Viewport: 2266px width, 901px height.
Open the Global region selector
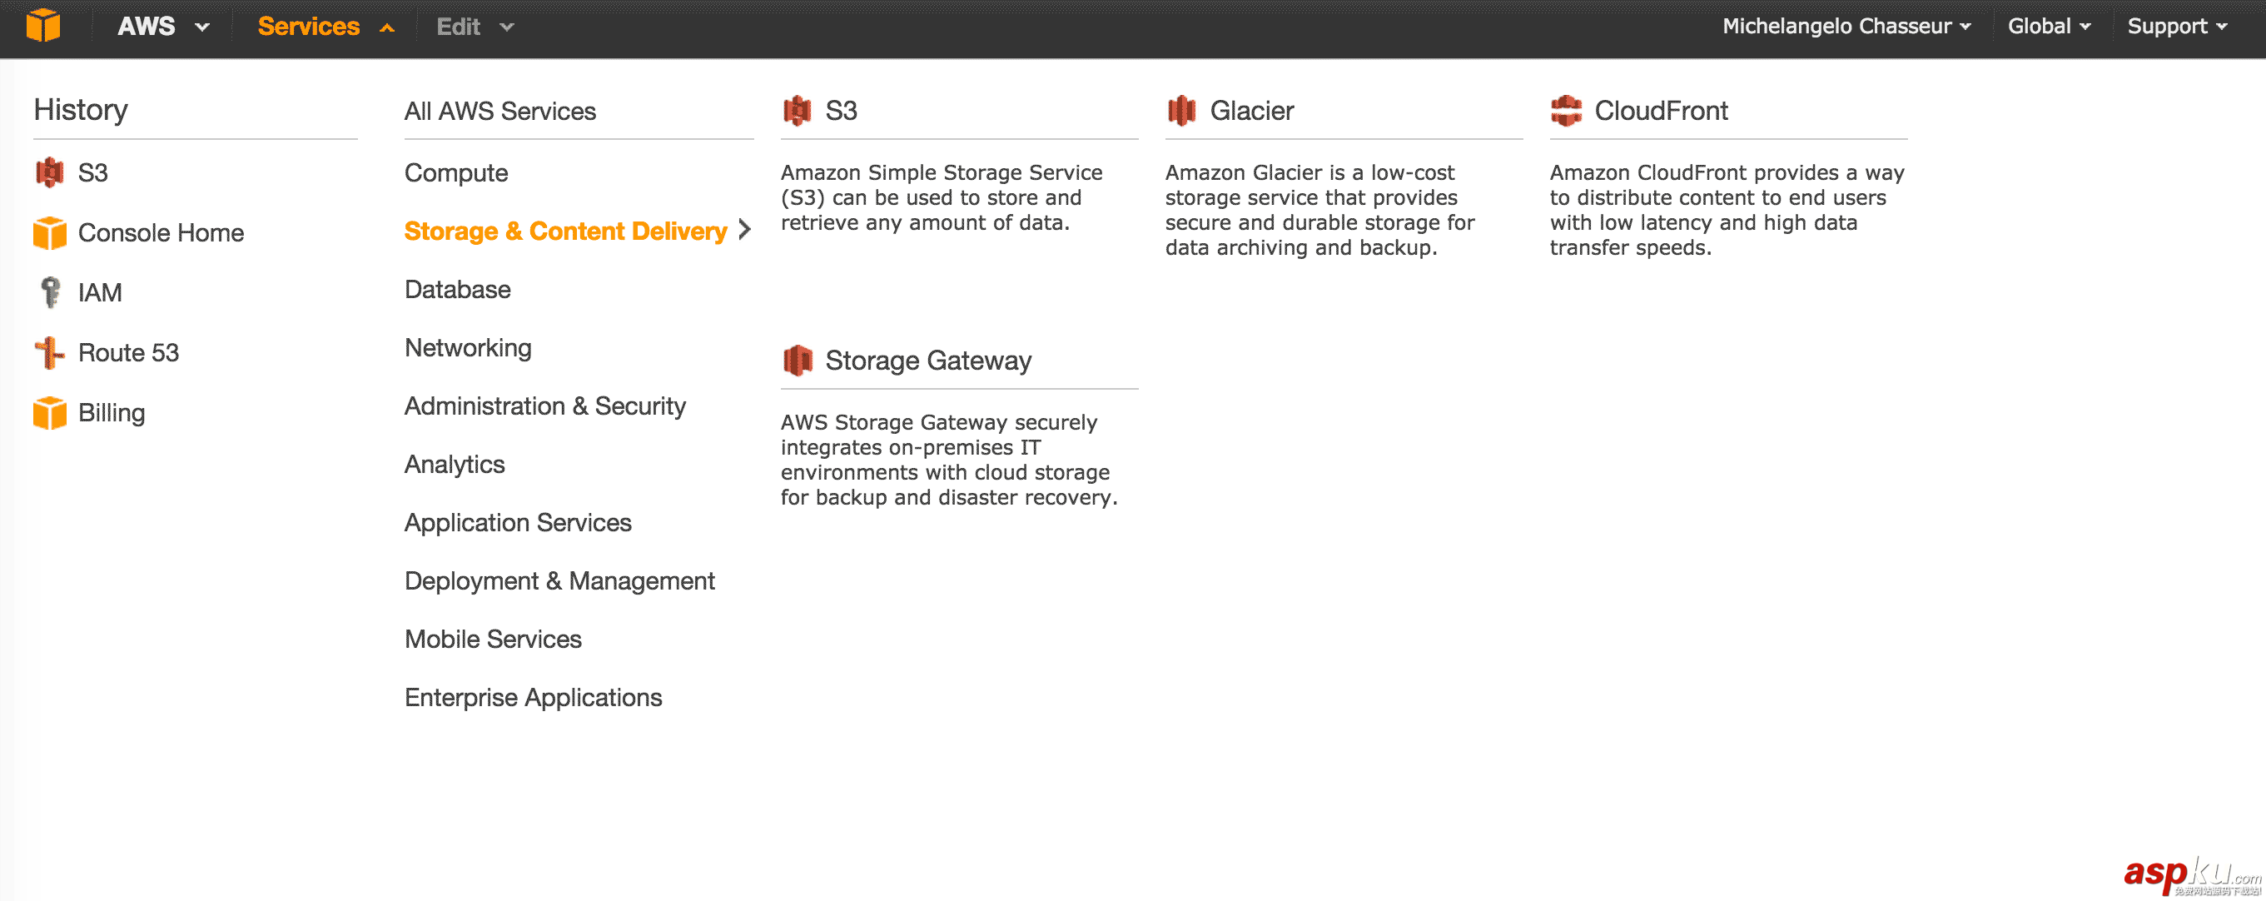(2045, 27)
